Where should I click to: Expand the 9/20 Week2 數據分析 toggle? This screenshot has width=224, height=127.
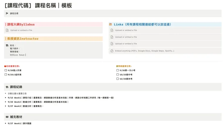(5, 102)
